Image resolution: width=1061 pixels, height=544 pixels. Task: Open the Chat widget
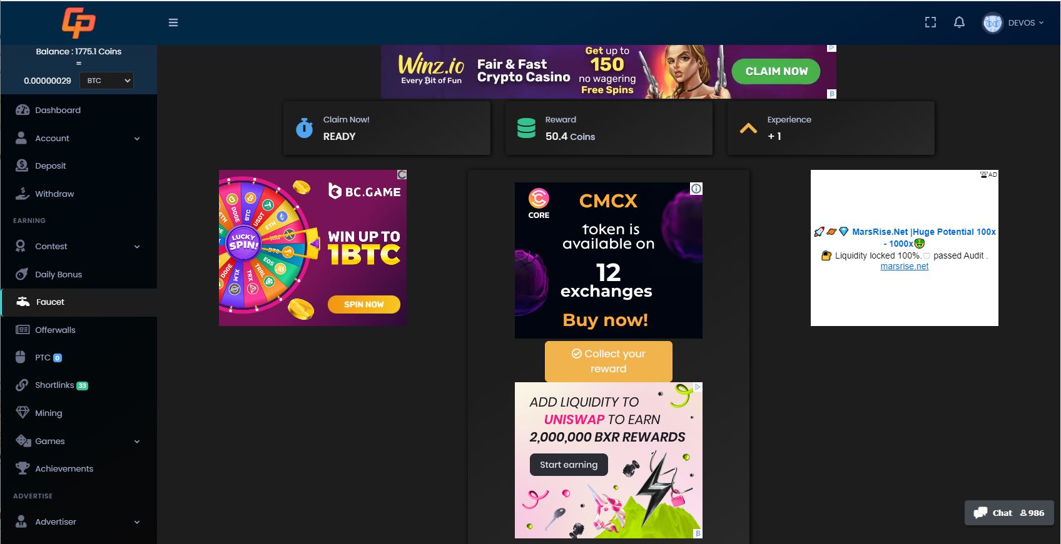coord(1009,513)
